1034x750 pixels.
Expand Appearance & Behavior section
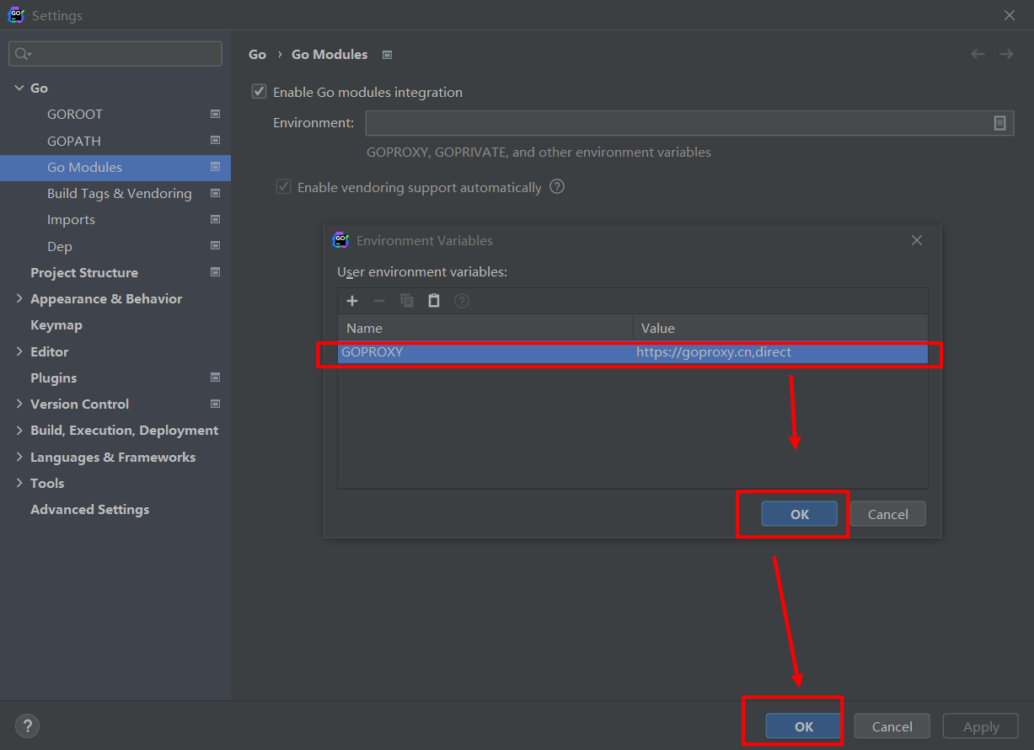pyautogui.click(x=19, y=298)
